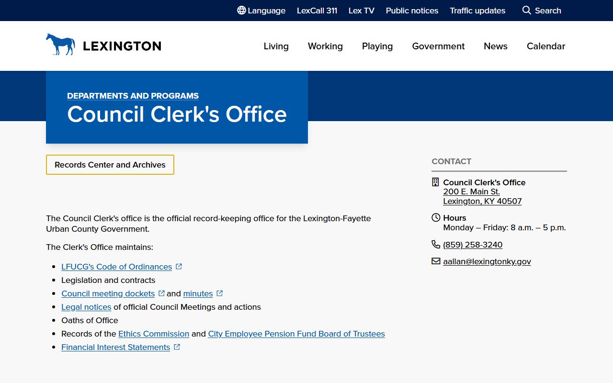
Task: Click the CONTACT sidebar heading
Action: (452, 161)
